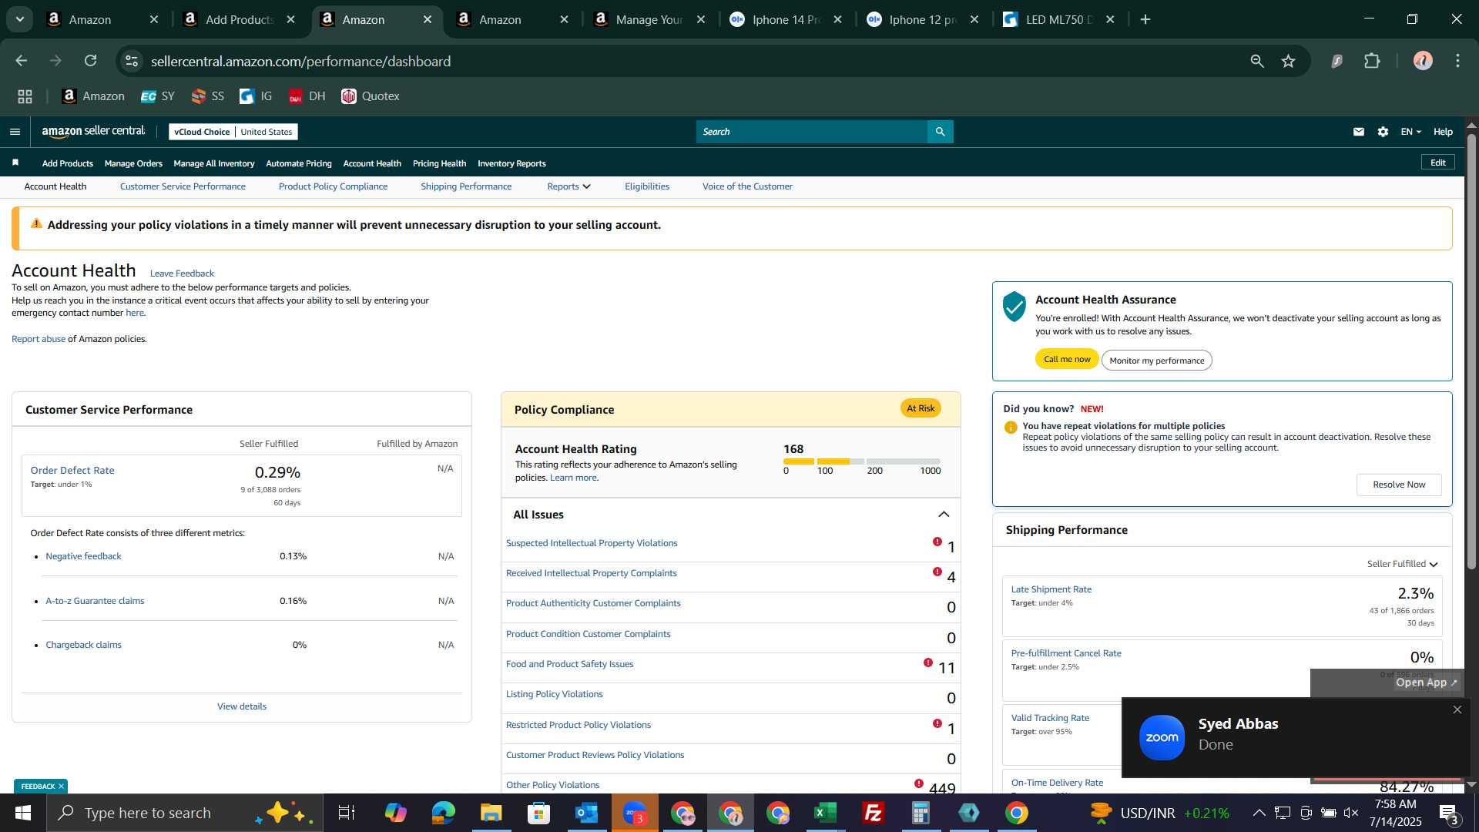
Task: Go back with browser back arrow
Action: 22,61
